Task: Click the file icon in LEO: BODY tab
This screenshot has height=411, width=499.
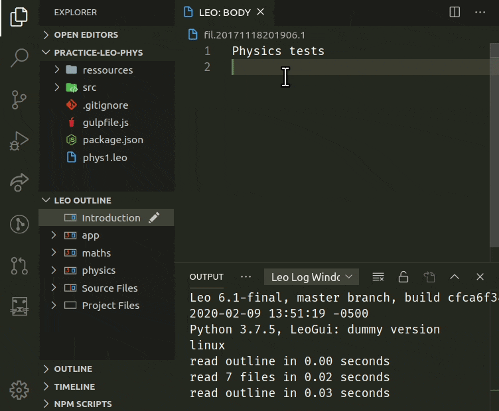Action: click(188, 12)
